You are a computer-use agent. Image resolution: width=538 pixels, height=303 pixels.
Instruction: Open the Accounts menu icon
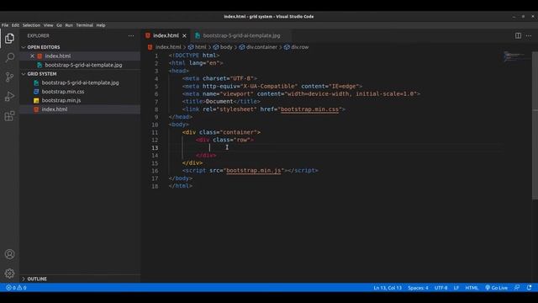(x=9, y=254)
